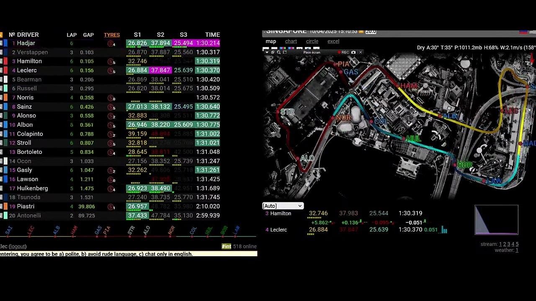Click the tyre icon in Alonso's row
The width and height of the screenshot is (536, 301).
111,116
